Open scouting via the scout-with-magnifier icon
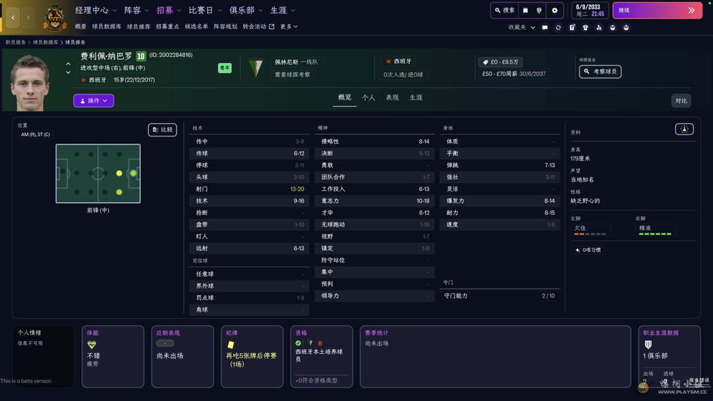 click(599, 28)
